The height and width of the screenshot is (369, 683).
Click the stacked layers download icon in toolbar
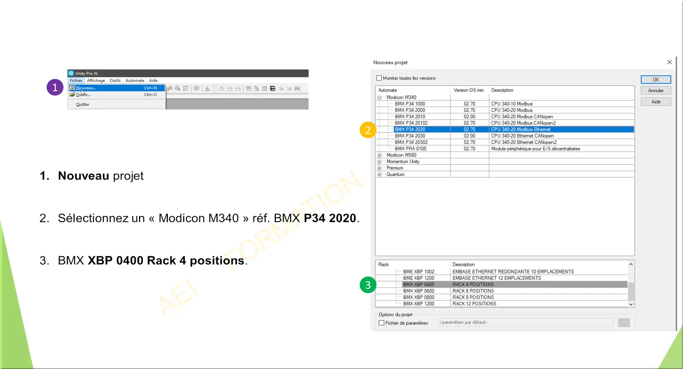coord(221,88)
